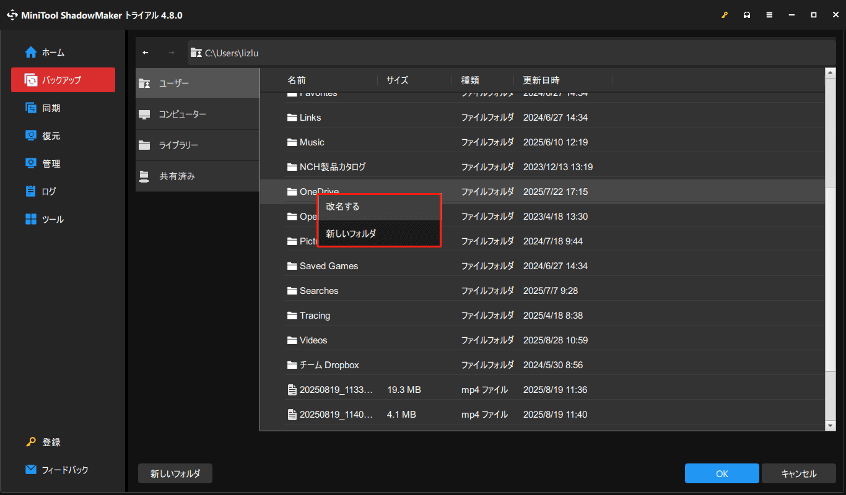Click file icon of the 4.1 MB mp4
The width and height of the screenshot is (846, 495).
point(292,415)
